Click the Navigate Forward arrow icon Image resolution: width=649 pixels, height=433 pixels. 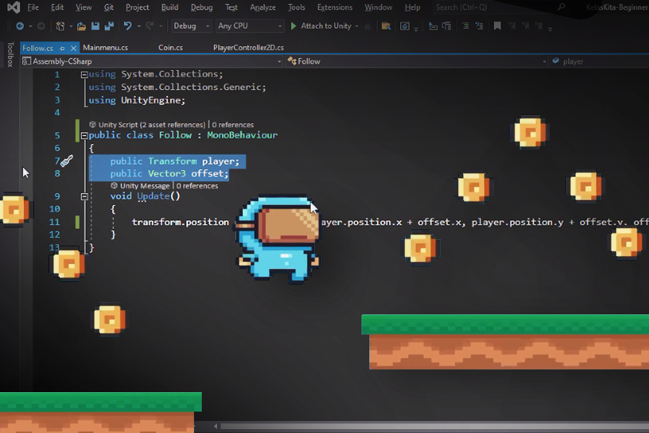coord(41,26)
